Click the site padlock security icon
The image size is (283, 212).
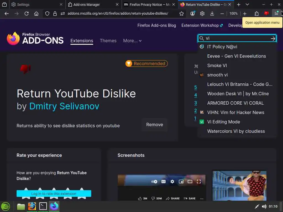[x=55, y=14]
